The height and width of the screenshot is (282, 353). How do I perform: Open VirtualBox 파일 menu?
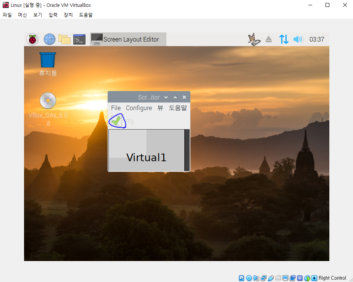[7, 15]
